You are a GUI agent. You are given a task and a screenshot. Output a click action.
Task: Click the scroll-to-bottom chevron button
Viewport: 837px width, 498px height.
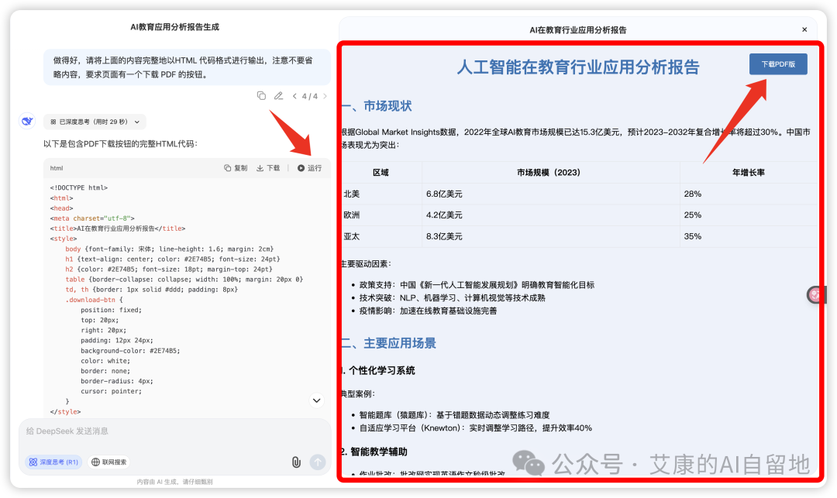tap(316, 400)
